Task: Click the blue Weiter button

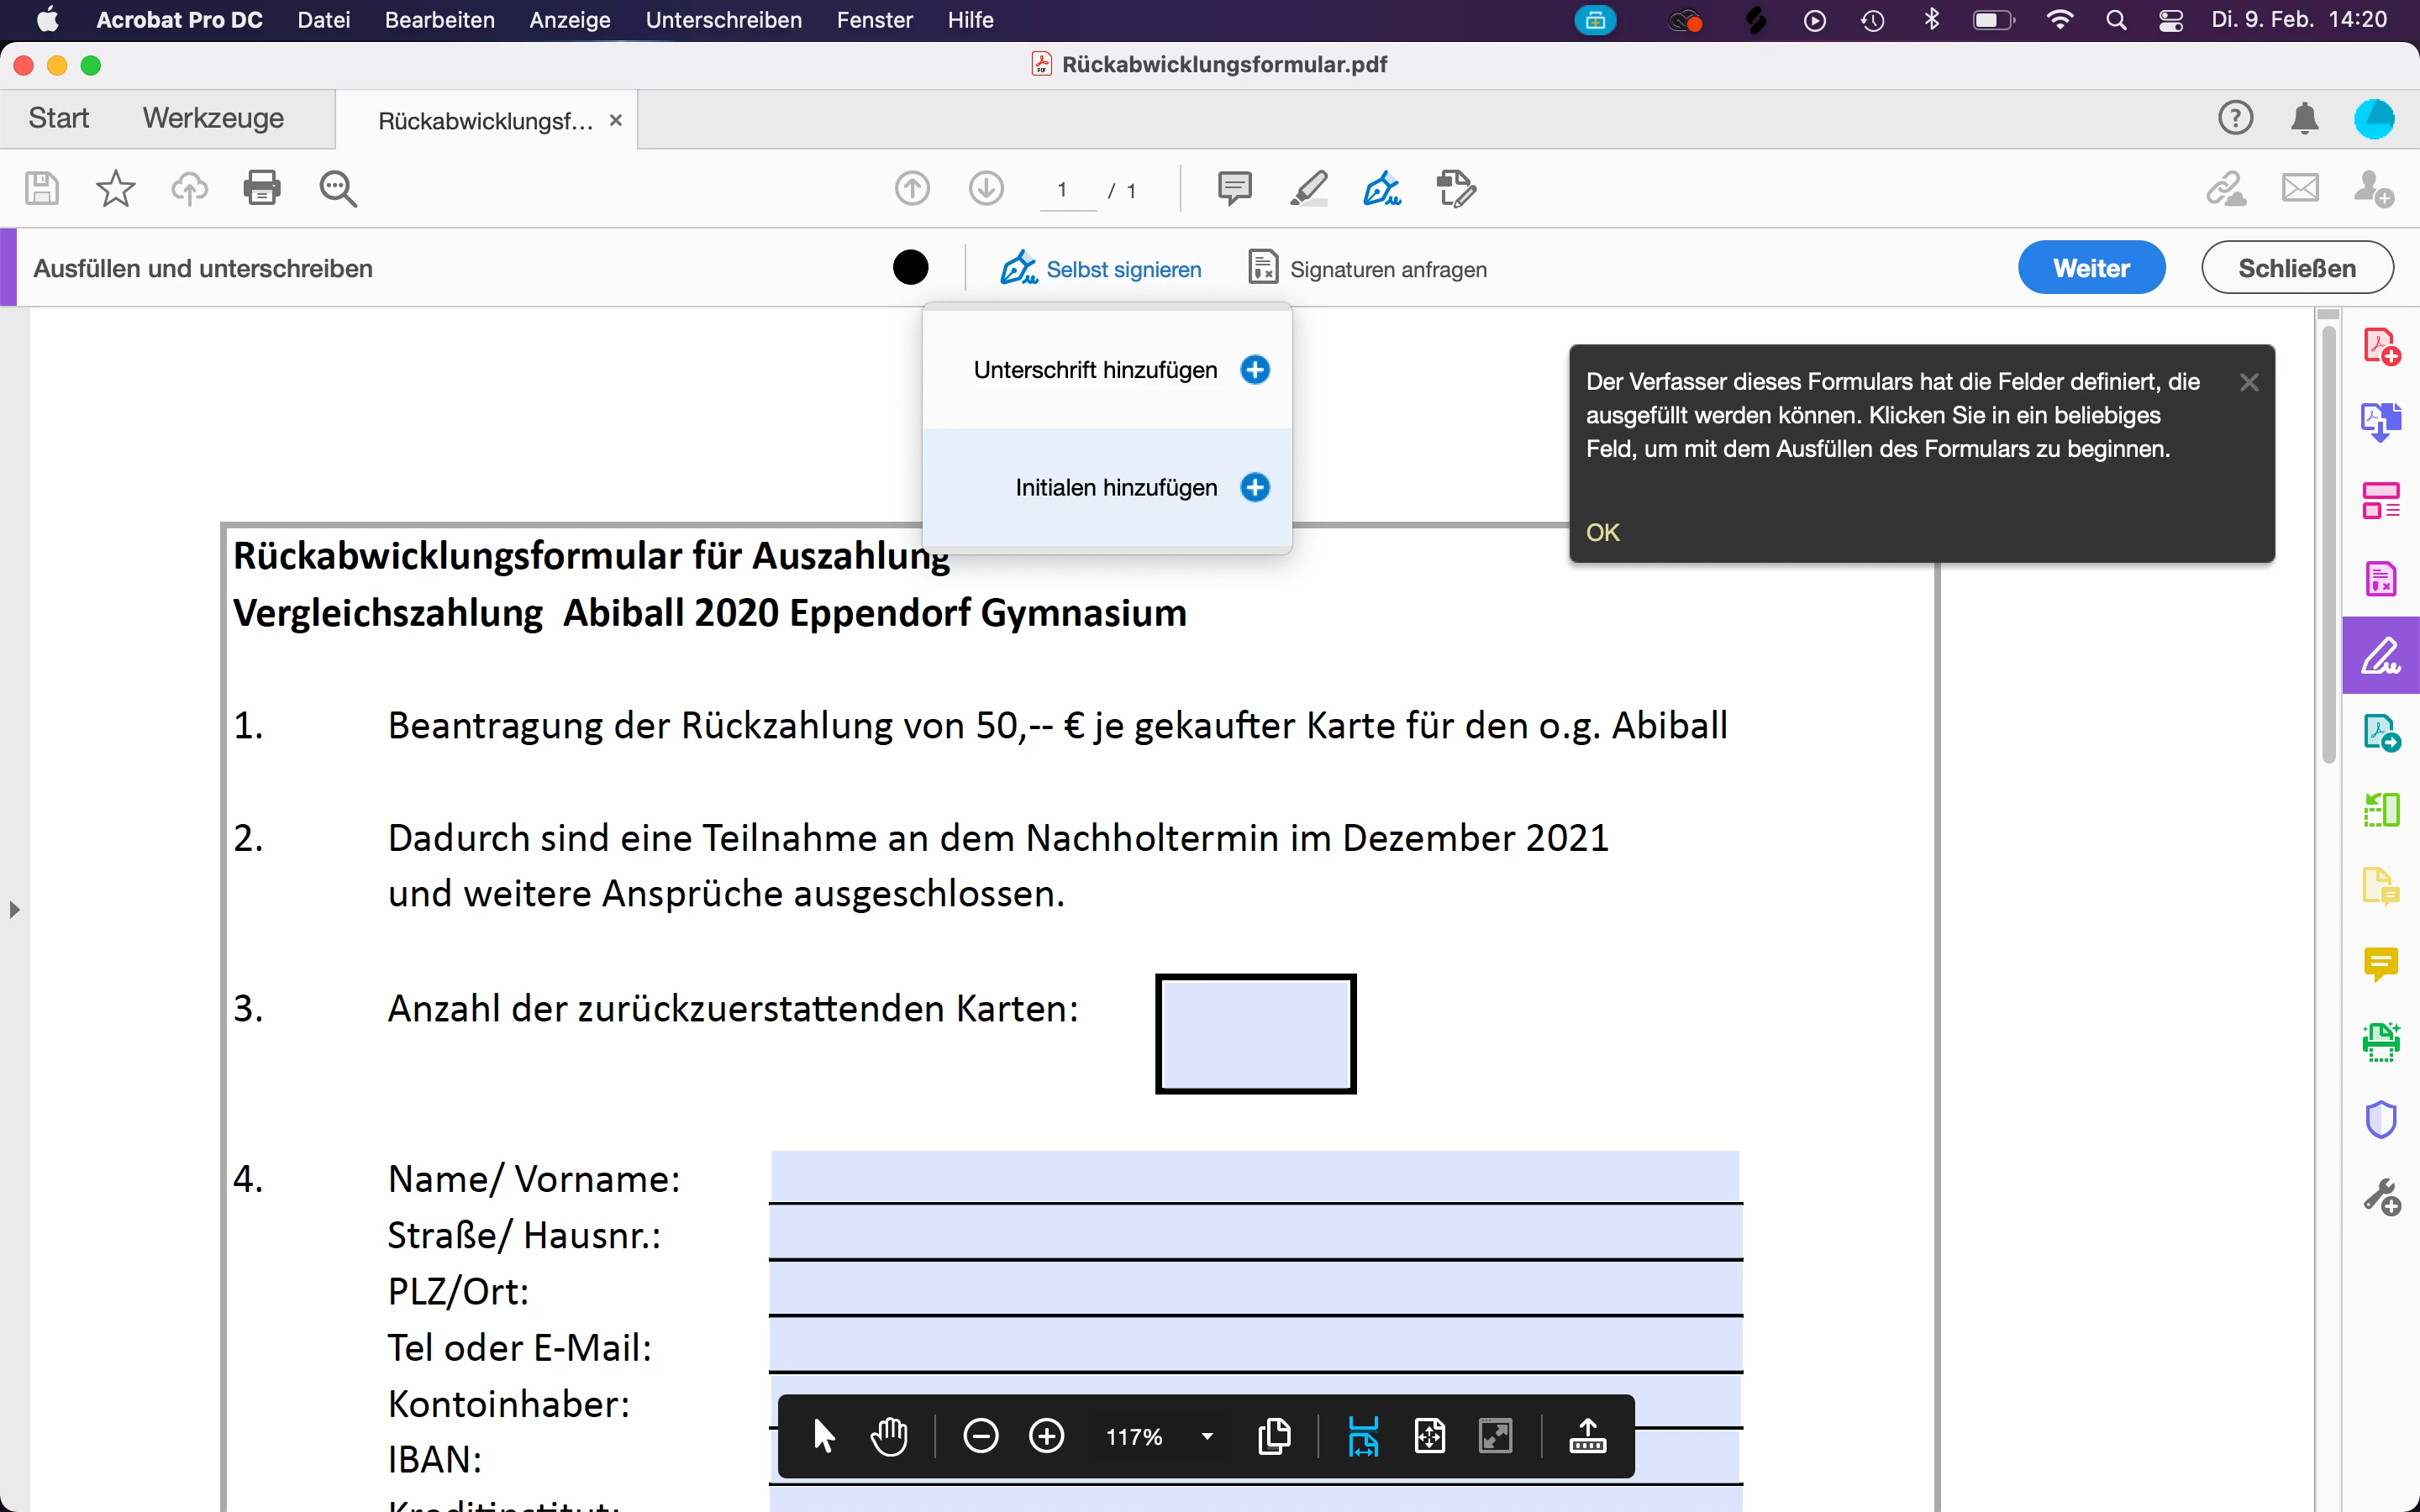Action: (x=2091, y=268)
